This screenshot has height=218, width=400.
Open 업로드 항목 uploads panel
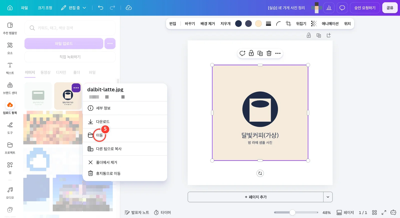pyautogui.click(x=10, y=108)
